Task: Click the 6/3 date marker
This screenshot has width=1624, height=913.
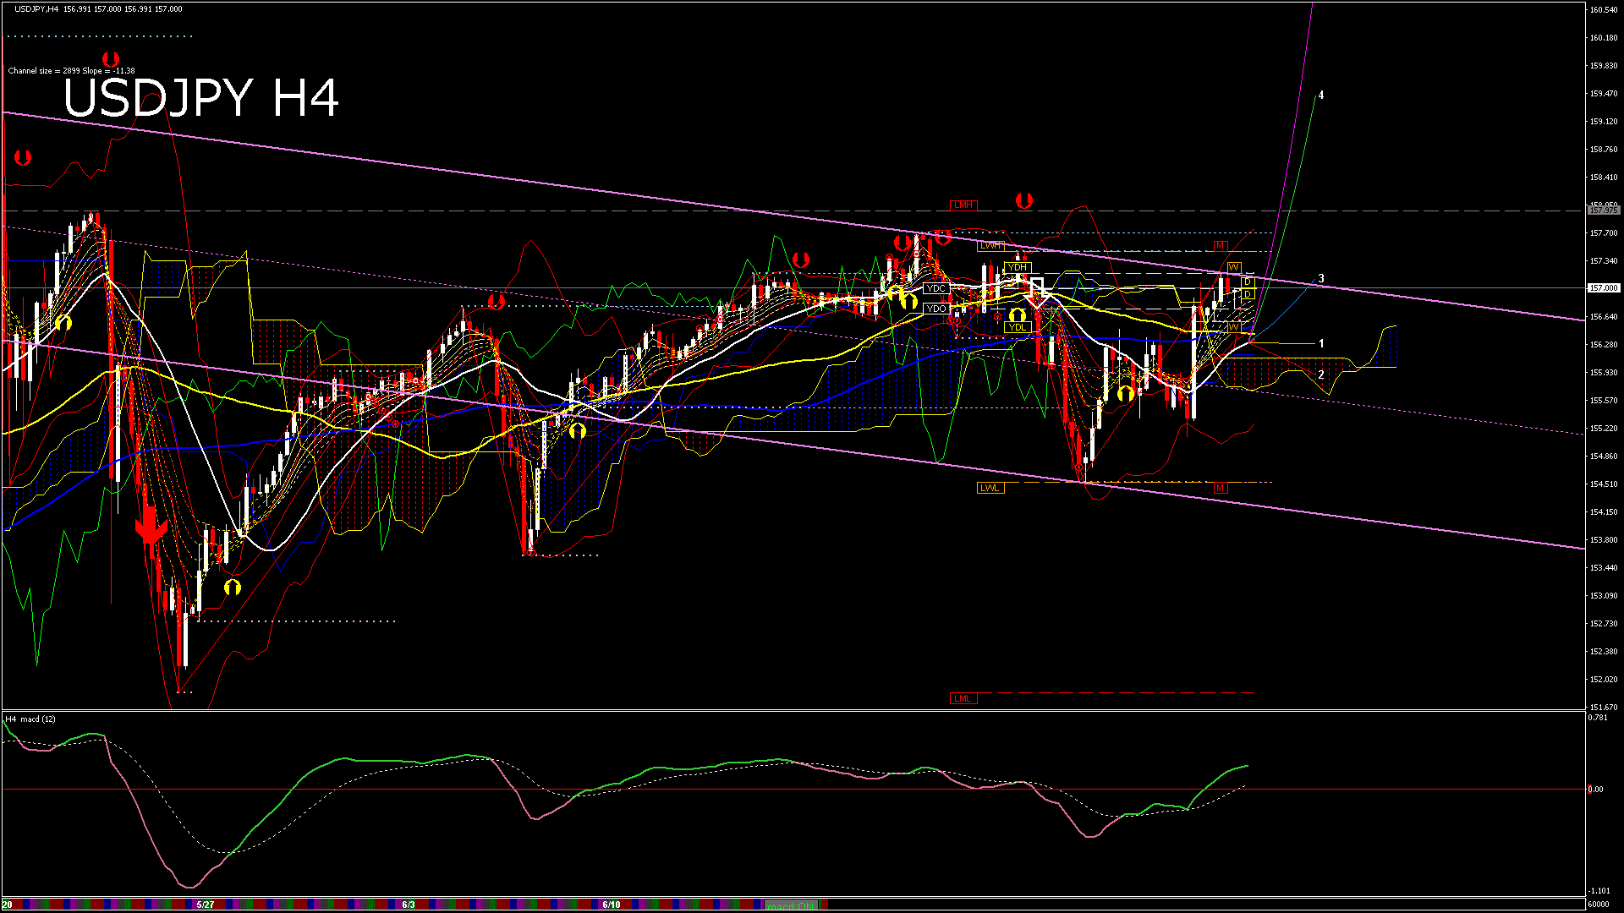Action: point(409,905)
